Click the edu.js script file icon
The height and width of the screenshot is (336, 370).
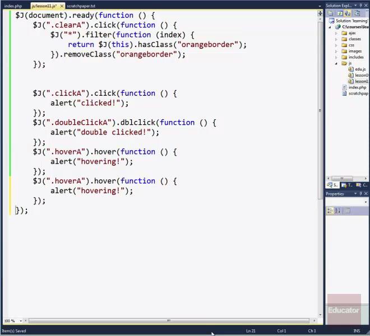click(x=350, y=69)
